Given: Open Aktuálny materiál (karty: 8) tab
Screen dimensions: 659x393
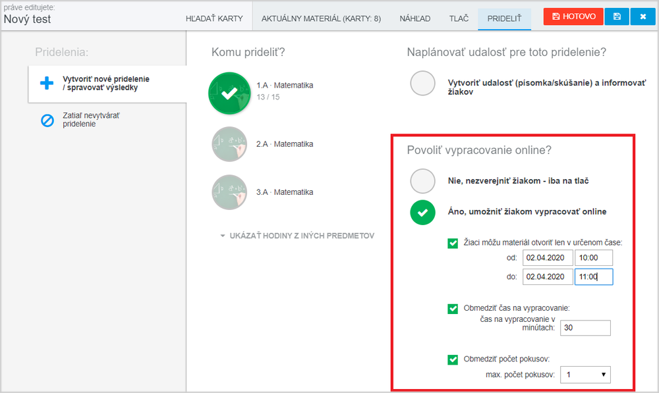Looking at the screenshot, I should coord(321,18).
